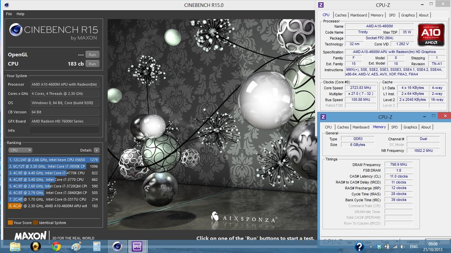Switch to Cinebench via taskbar icon
Image resolution: width=451 pixels, height=253 pixels.
click(x=117, y=246)
